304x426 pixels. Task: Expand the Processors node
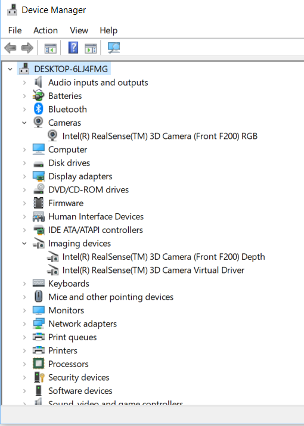[24, 364]
